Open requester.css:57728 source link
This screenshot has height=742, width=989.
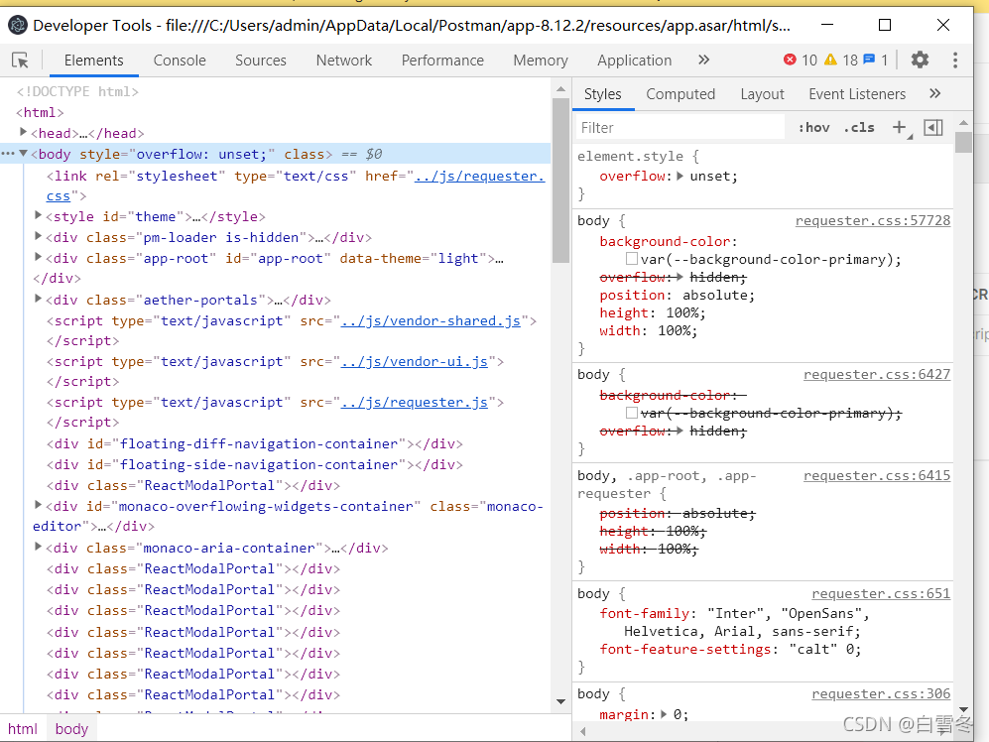[x=872, y=221]
